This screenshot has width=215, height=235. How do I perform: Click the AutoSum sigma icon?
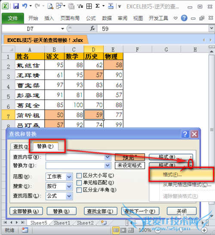(x=98, y=6)
